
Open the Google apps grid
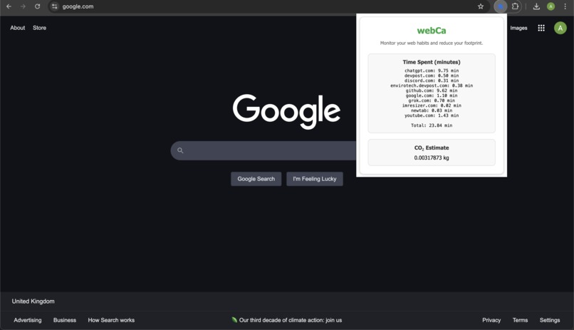(x=541, y=28)
